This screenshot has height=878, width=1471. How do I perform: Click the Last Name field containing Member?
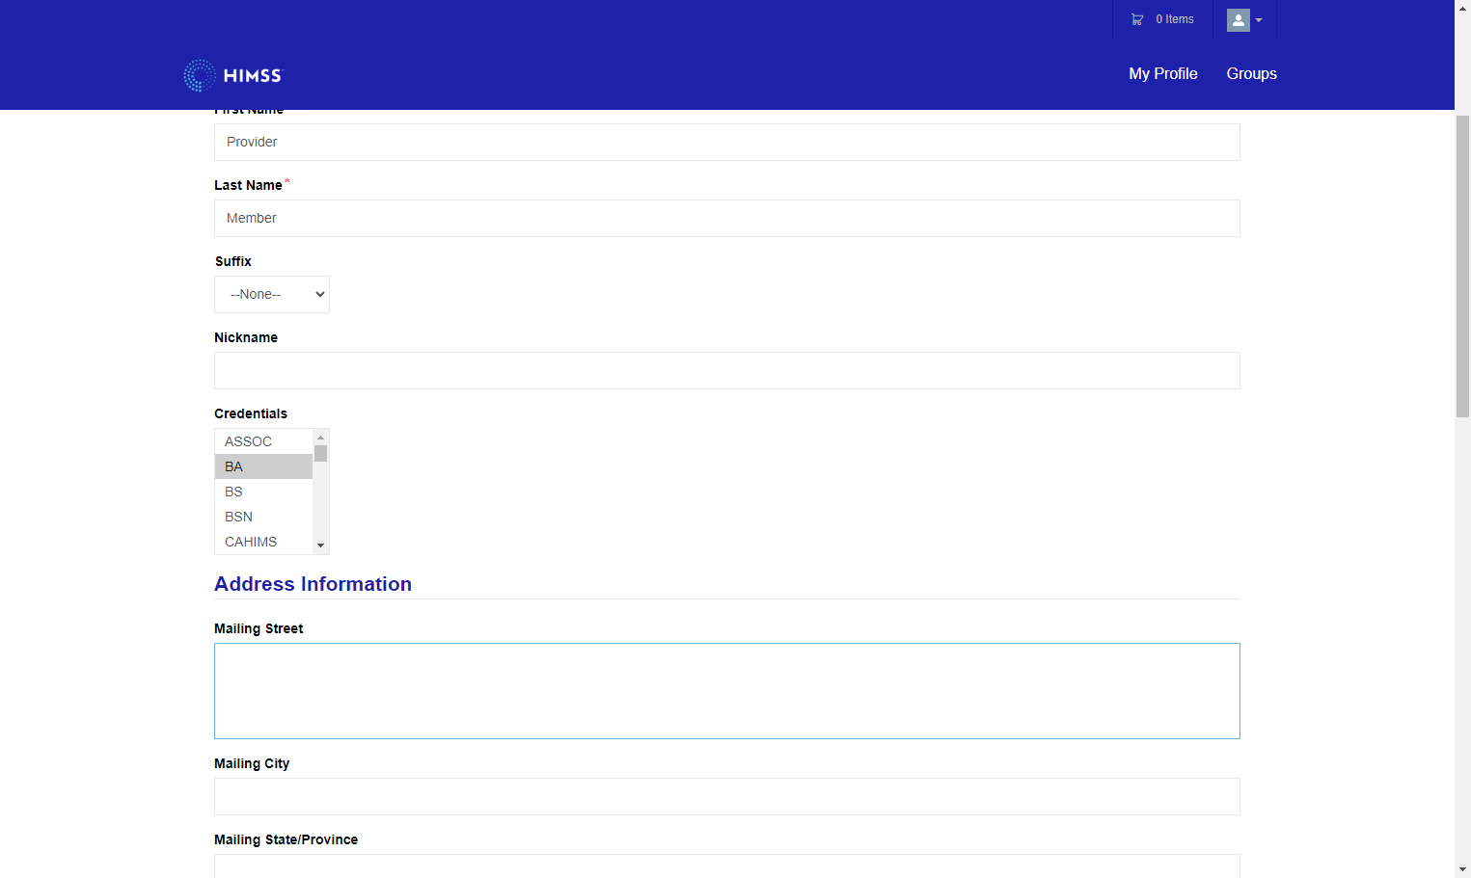click(x=727, y=218)
